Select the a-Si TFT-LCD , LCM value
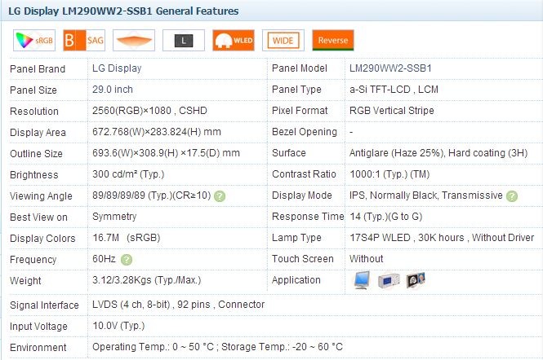The width and height of the screenshot is (543, 360). (x=394, y=90)
